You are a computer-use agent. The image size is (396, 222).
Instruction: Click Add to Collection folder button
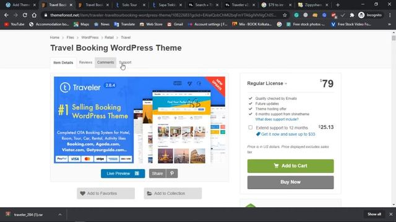pyautogui.click(x=173, y=193)
